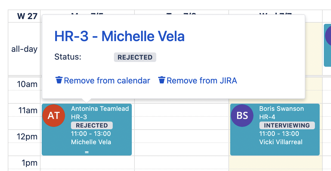The width and height of the screenshot is (331, 171).
Task: Click the trash icon beside Remove from JIRA
Action: (x=162, y=80)
